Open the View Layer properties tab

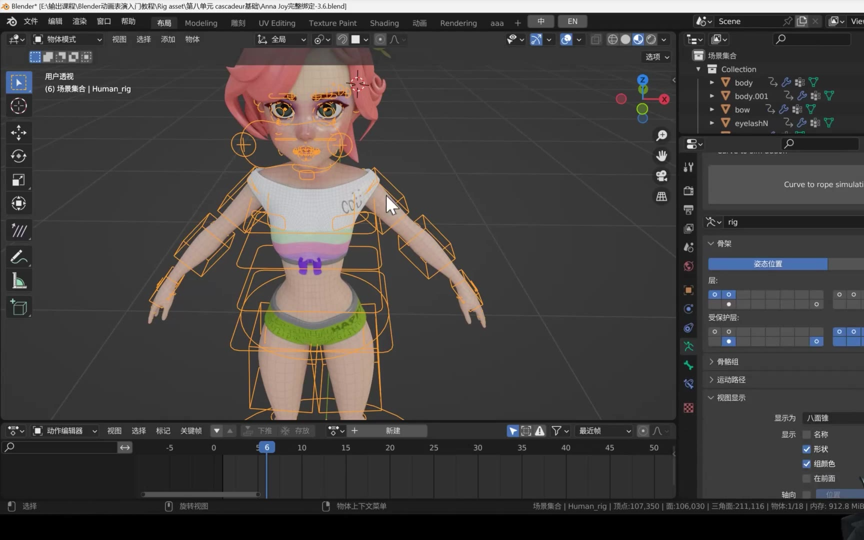click(688, 228)
